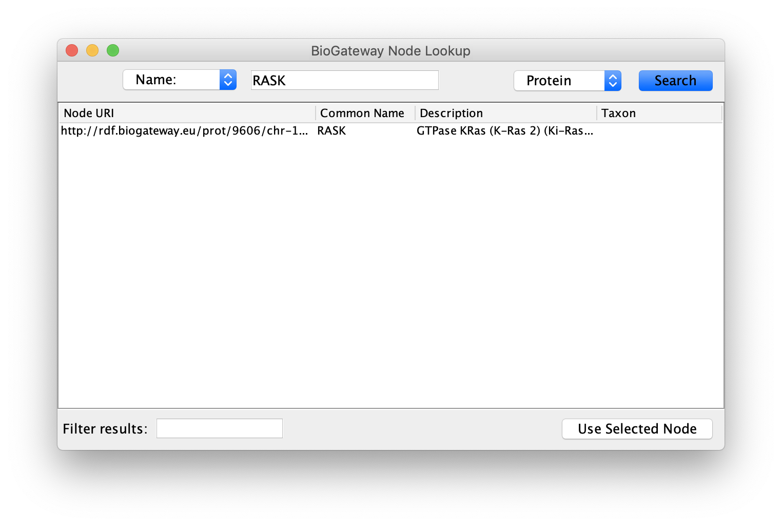Screen dimensions: 782x526
Task: Click the Use Selected Node button
Action: point(637,429)
